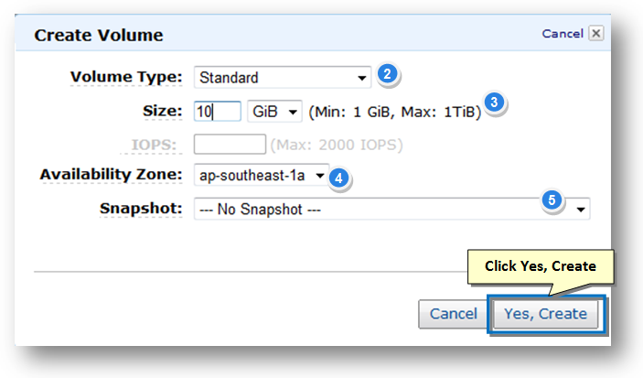Screen dimensions: 643x378
Task: Click the Yes, Create button
Action: click(x=545, y=314)
